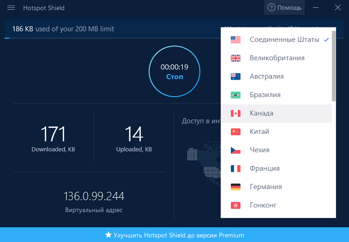Click the 00:00:19 connection timer
The image size is (349, 242).
click(x=174, y=67)
